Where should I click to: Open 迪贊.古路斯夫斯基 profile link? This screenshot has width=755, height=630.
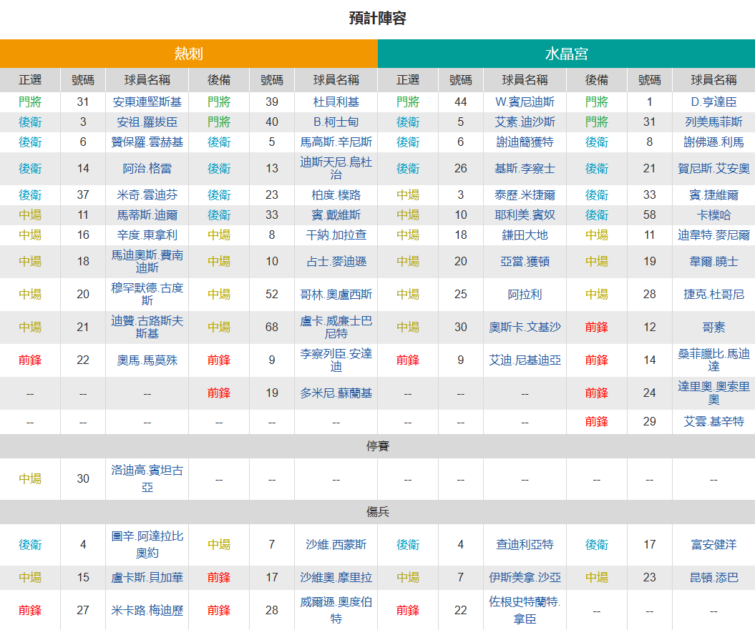pyautogui.click(x=147, y=328)
